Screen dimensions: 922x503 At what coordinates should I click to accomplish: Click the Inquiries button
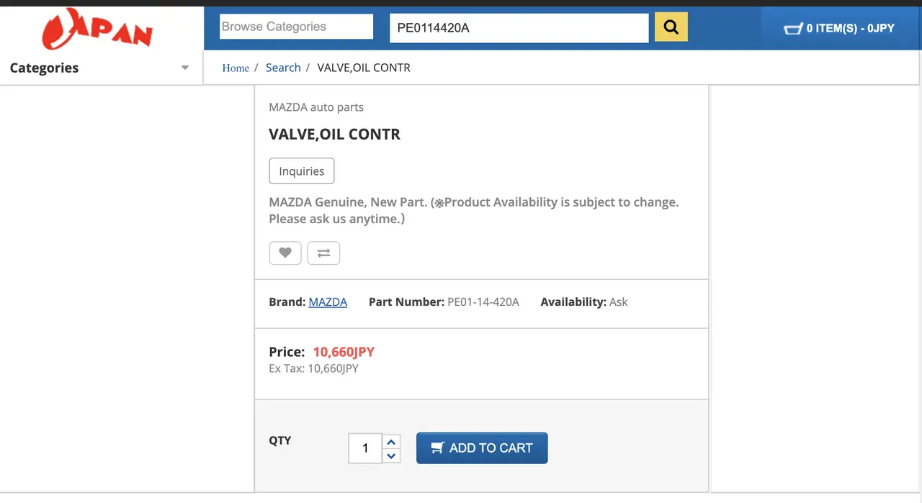302,171
